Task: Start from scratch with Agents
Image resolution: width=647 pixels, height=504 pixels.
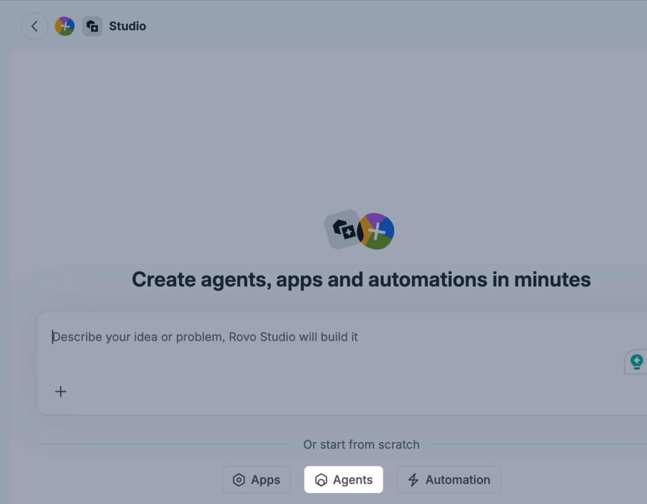Action: coord(344,480)
